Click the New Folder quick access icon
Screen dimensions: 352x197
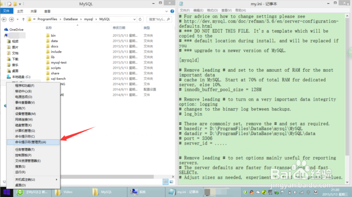15,4
